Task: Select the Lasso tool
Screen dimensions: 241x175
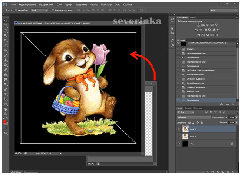Action: [5, 31]
